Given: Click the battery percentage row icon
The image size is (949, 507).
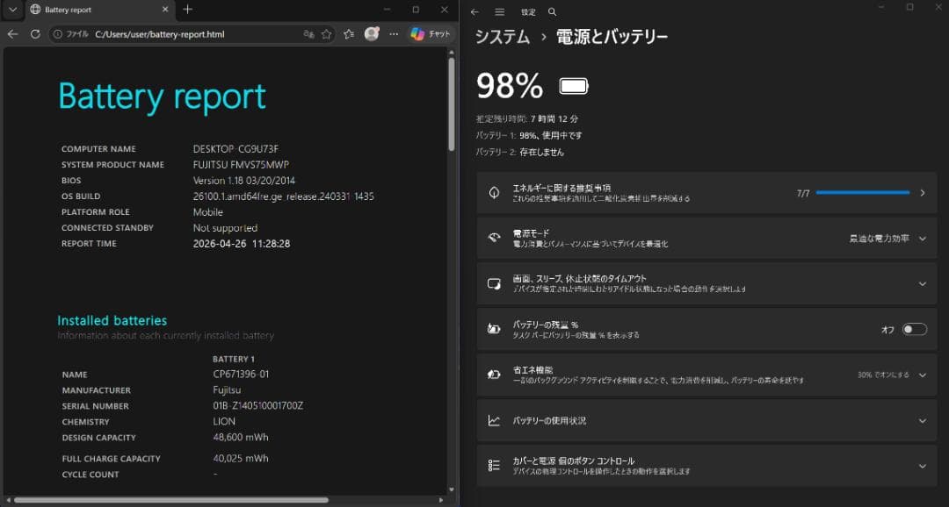Looking at the screenshot, I should pyautogui.click(x=494, y=329).
